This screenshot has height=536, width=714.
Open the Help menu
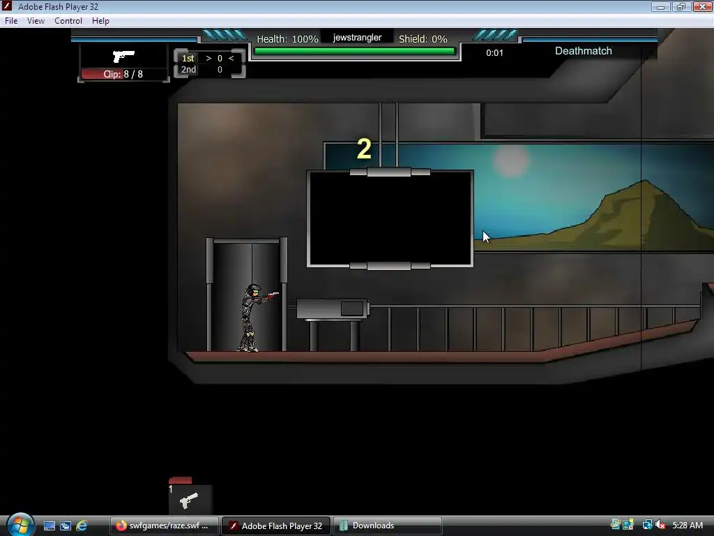click(100, 21)
